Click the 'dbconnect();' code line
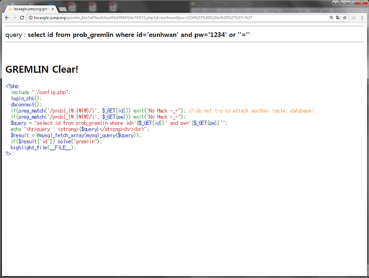 coord(26,105)
